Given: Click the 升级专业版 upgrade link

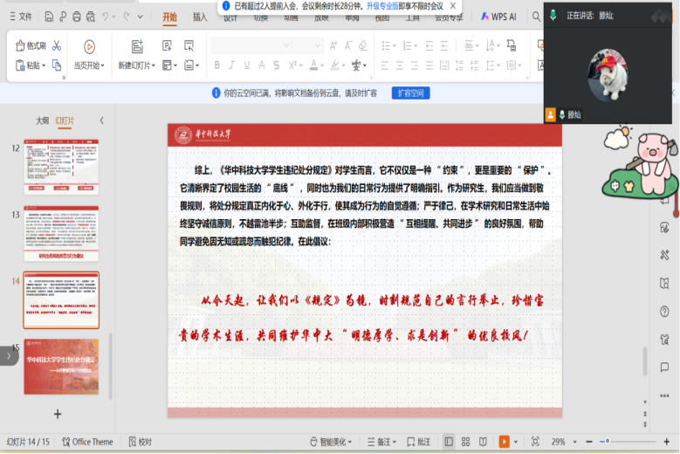Looking at the screenshot, I should [379, 5].
